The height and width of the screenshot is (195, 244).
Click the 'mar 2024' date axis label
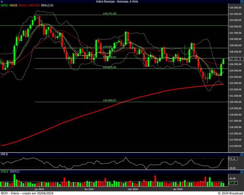[x=133, y=189]
